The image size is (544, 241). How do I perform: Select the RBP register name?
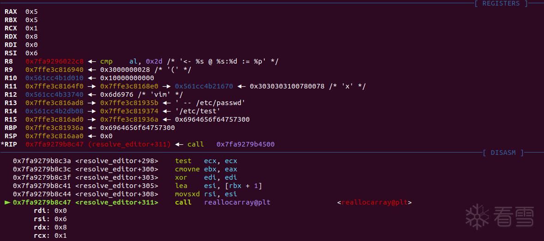11,128
